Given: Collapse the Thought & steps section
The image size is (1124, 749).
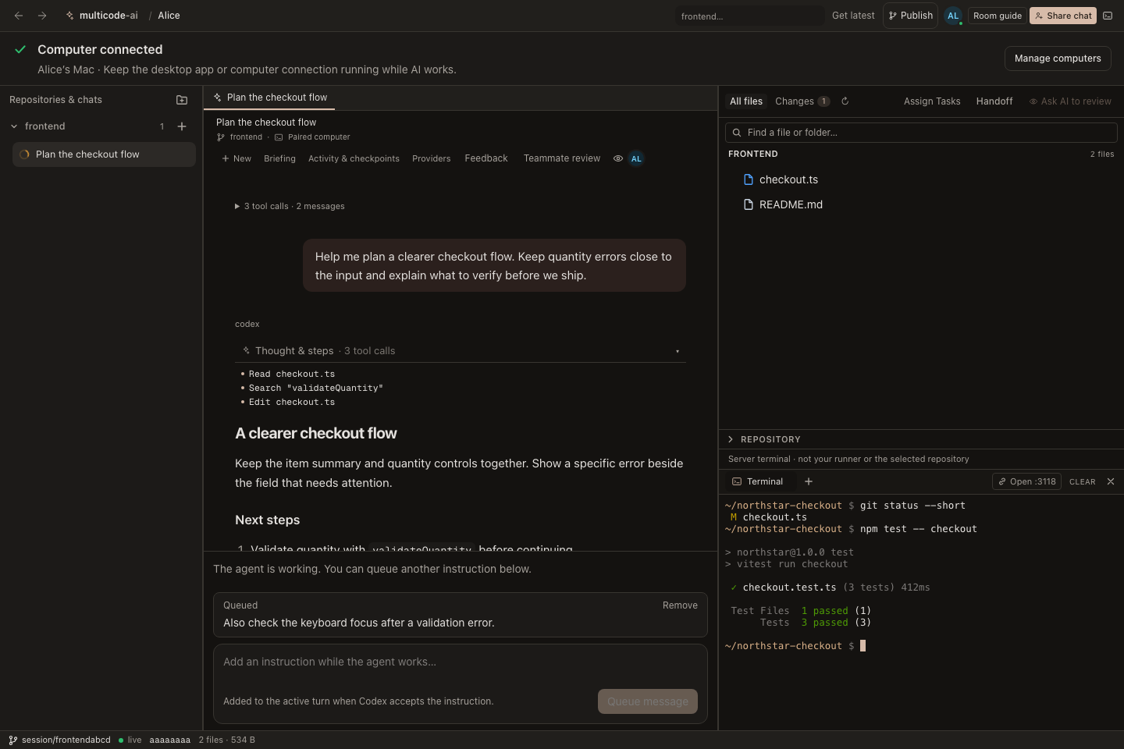Looking at the screenshot, I should tap(461, 351).
